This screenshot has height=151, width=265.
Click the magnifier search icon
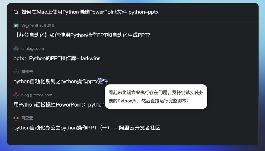(x=16, y=12)
